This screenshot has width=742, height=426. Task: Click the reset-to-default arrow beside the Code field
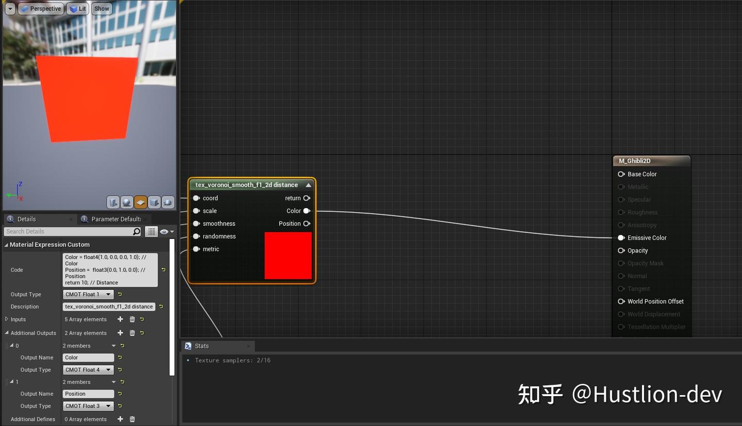(x=163, y=269)
